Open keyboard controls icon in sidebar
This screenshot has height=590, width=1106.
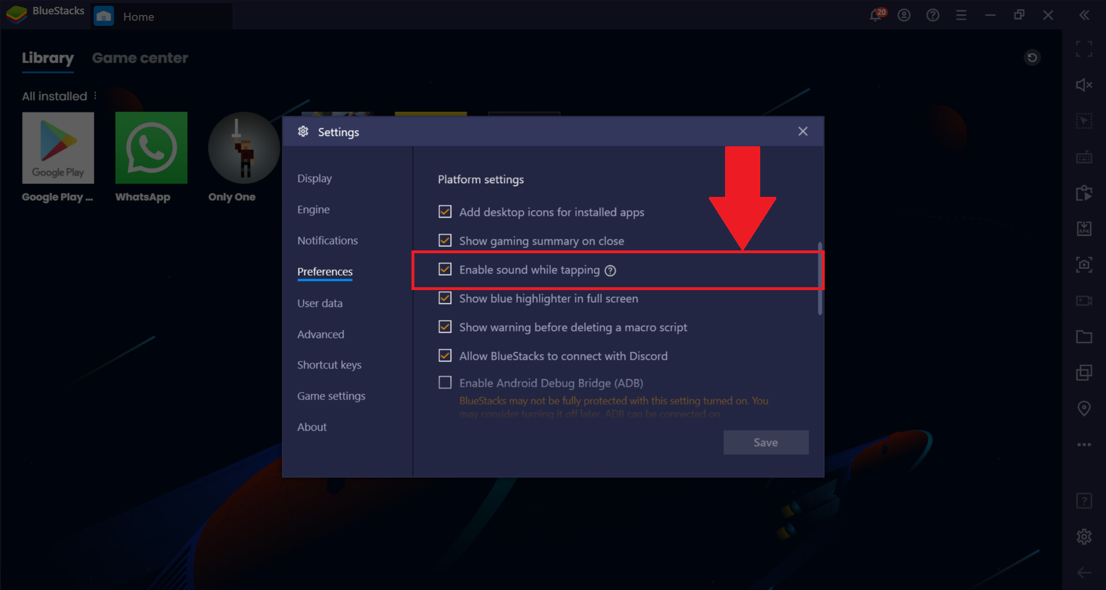pos(1084,157)
